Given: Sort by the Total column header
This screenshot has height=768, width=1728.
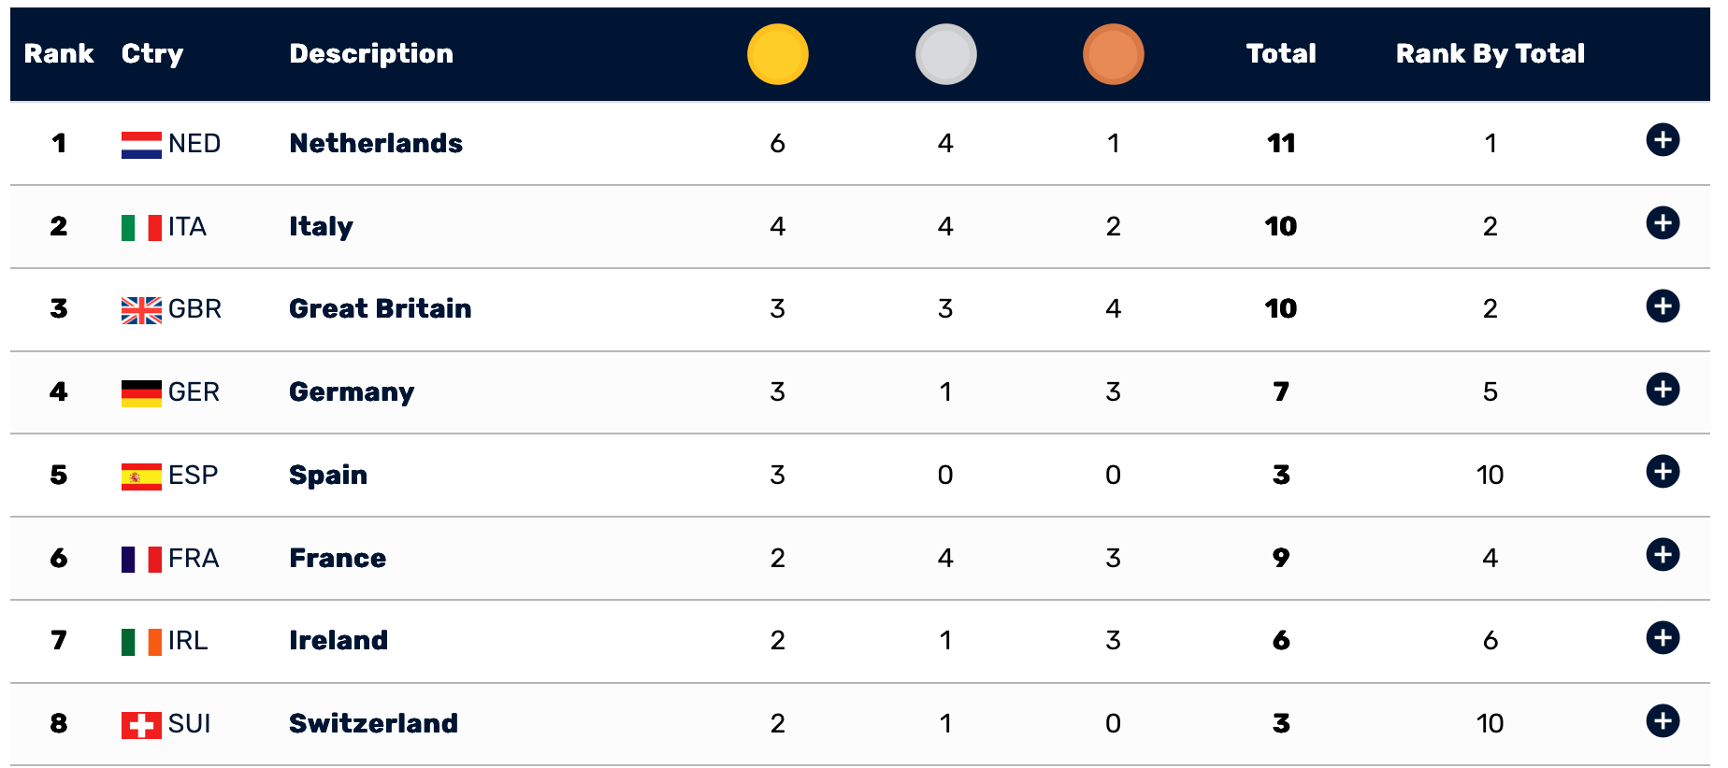Looking at the screenshot, I should (x=1280, y=54).
